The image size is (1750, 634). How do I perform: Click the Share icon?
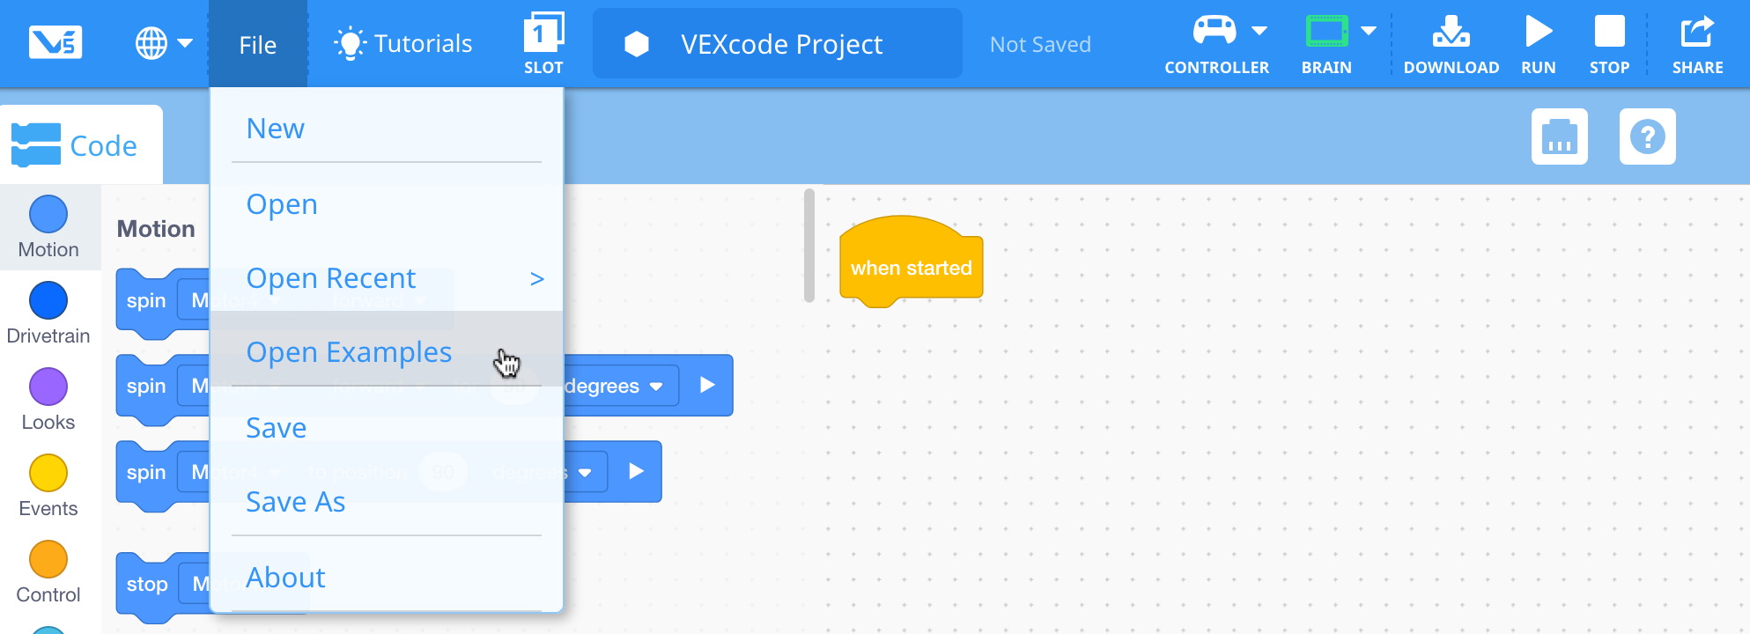1697,31
